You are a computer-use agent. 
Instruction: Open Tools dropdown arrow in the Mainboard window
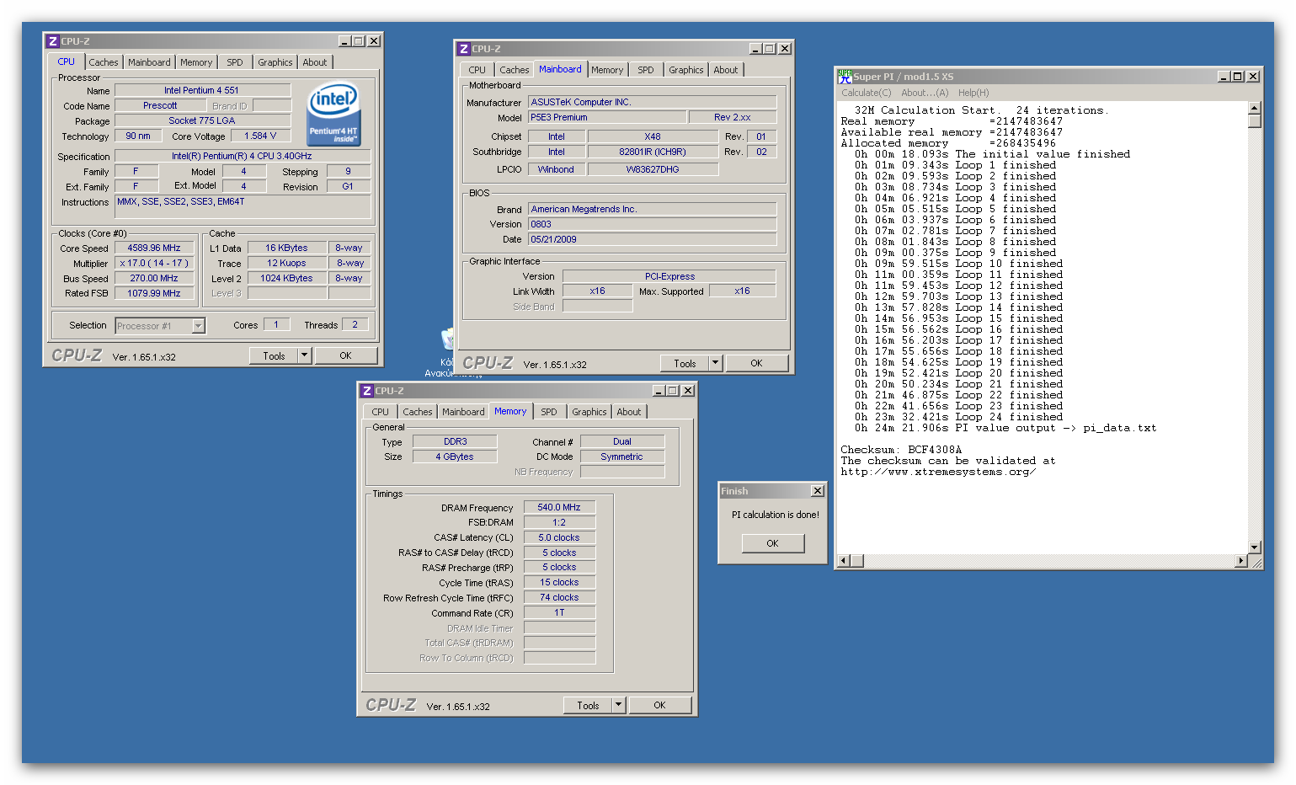click(716, 363)
